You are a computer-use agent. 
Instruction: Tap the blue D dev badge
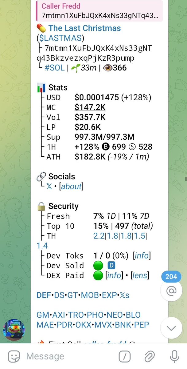tap(111, 266)
